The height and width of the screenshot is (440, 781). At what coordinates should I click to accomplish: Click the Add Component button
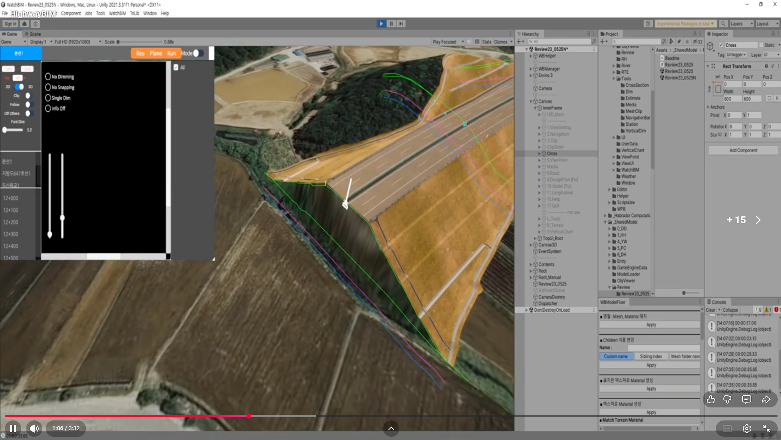pyautogui.click(x=743, y=150)
